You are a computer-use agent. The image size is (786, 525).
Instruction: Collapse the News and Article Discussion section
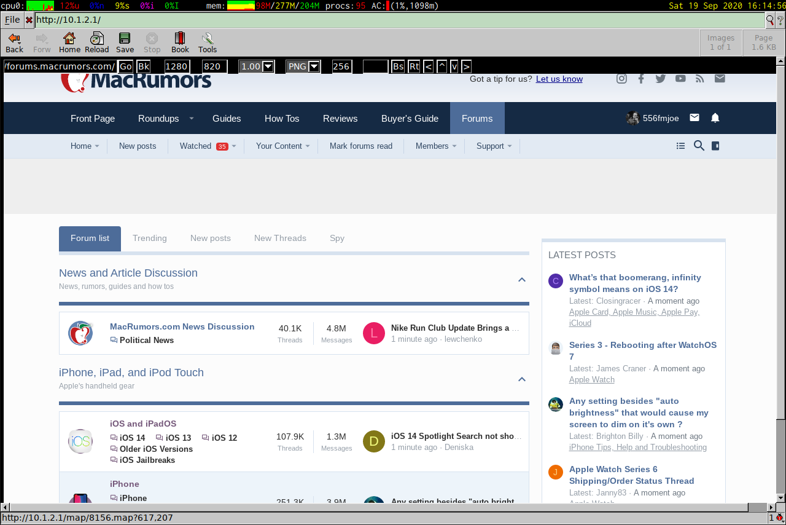tap(522, 280)
